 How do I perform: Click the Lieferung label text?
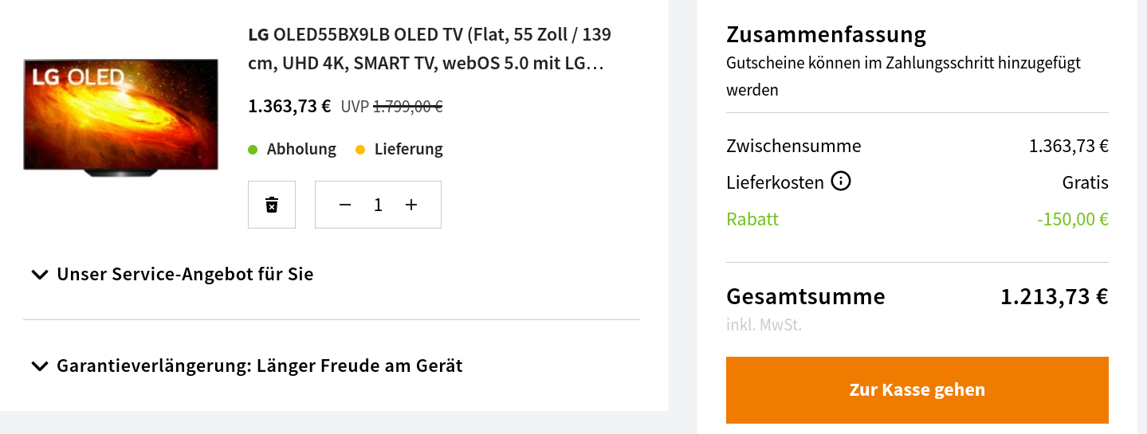(x=408, y=149)
